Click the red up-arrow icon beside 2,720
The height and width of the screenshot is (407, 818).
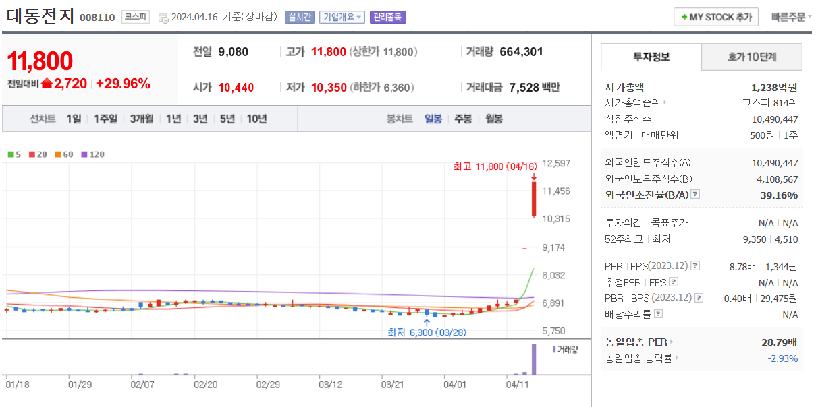(x=47, y=84)
